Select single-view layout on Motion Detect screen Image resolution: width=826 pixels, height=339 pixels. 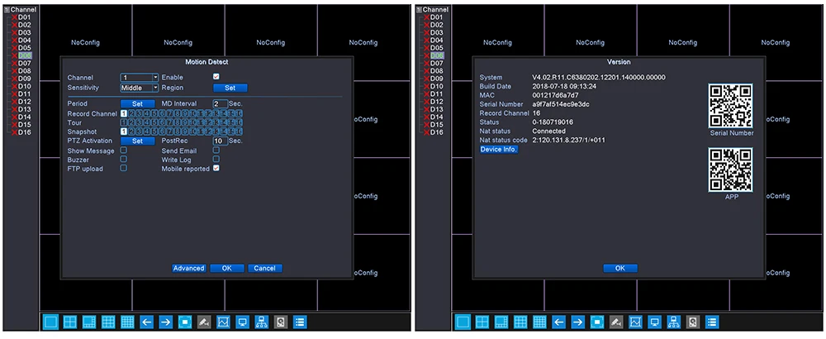point(50,322)
